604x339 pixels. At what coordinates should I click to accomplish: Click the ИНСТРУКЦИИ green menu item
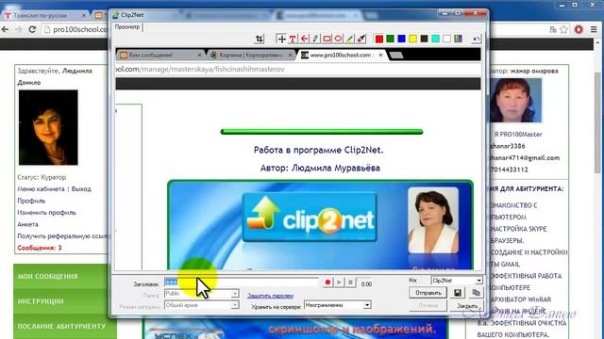tap(60, 301)
